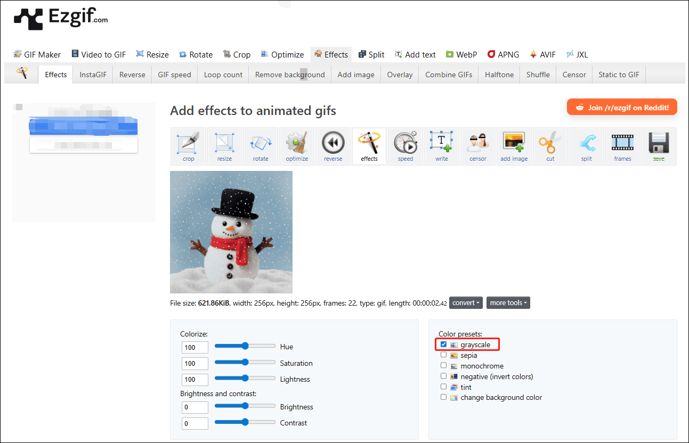Switch to the InstaGIF tab
Screen dimensions: 689x443
[93, 75]
